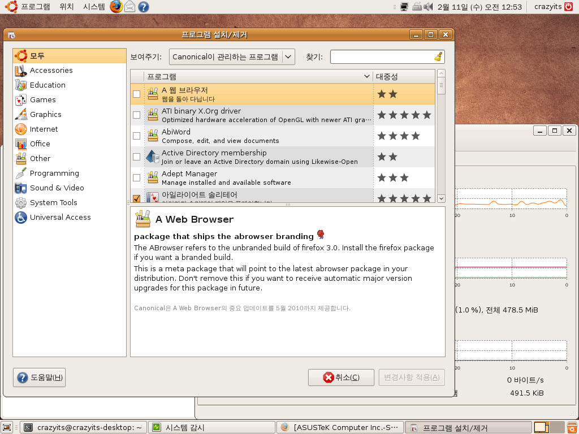
Task: Click the pane divider handle below program list
Action: 288,205
